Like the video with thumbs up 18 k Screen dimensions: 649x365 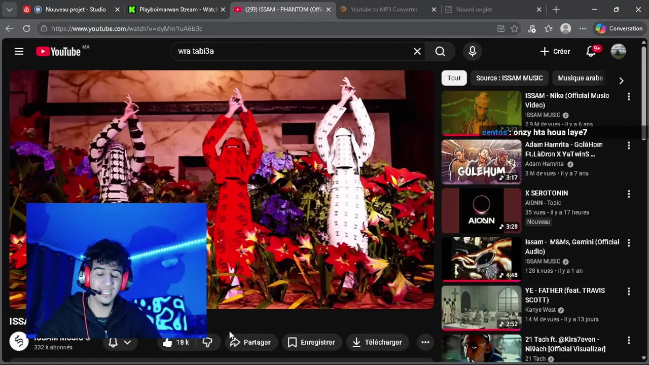[176, 342]
